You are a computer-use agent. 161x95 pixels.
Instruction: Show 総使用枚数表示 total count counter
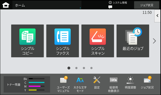[114, 84]
